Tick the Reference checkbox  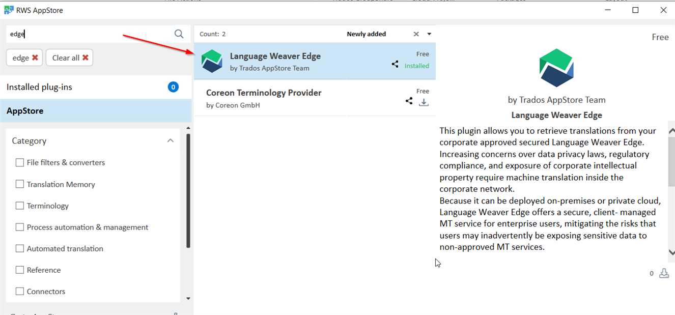tap(20, 270)
